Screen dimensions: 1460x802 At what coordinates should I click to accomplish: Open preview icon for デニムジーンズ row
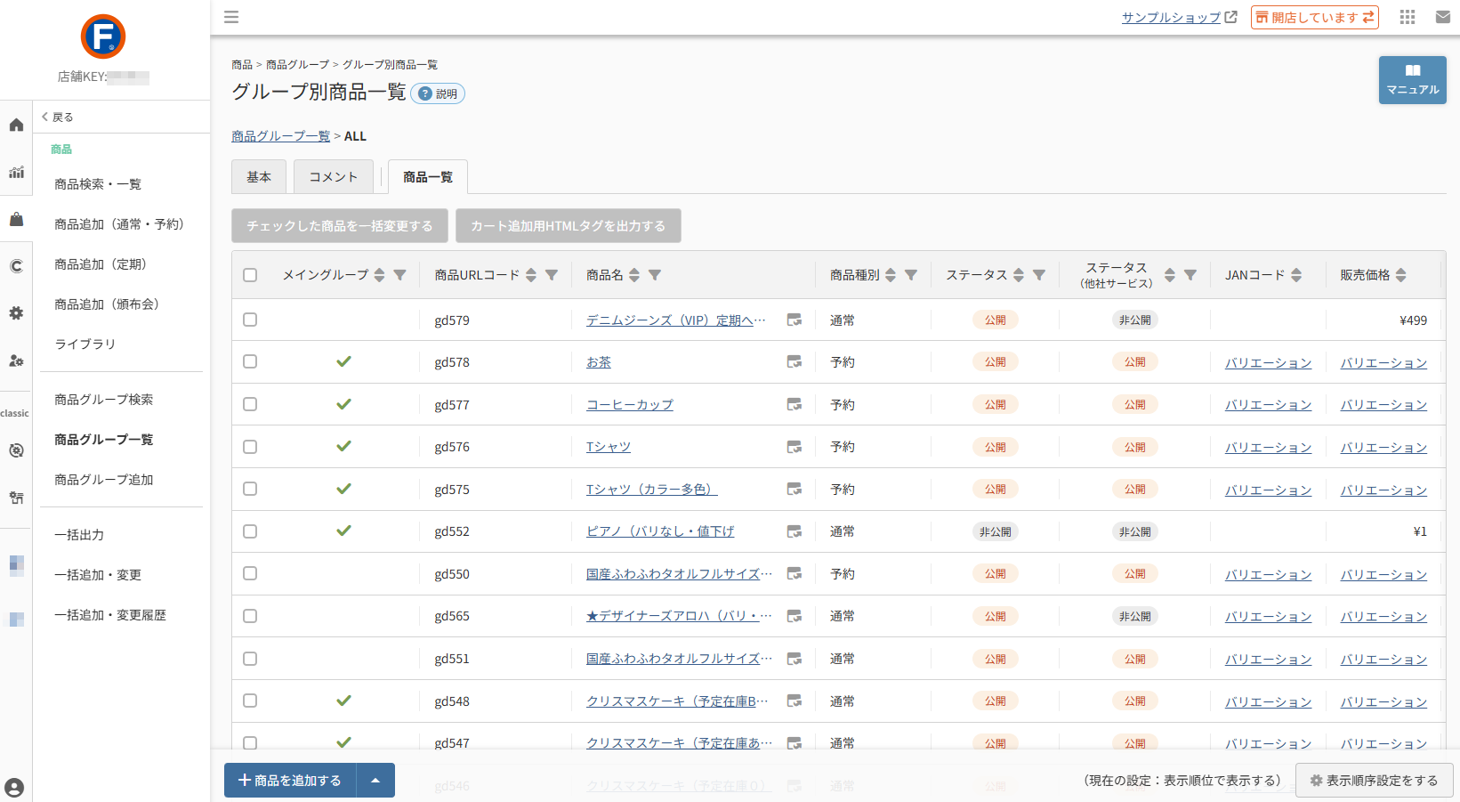(795, 320)
